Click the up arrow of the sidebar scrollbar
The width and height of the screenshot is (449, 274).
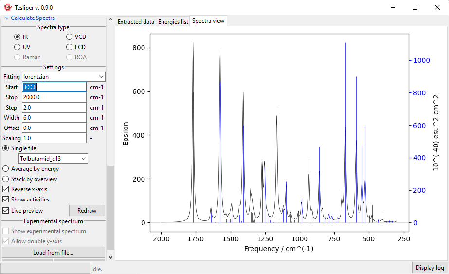click(x=110, y=20)
